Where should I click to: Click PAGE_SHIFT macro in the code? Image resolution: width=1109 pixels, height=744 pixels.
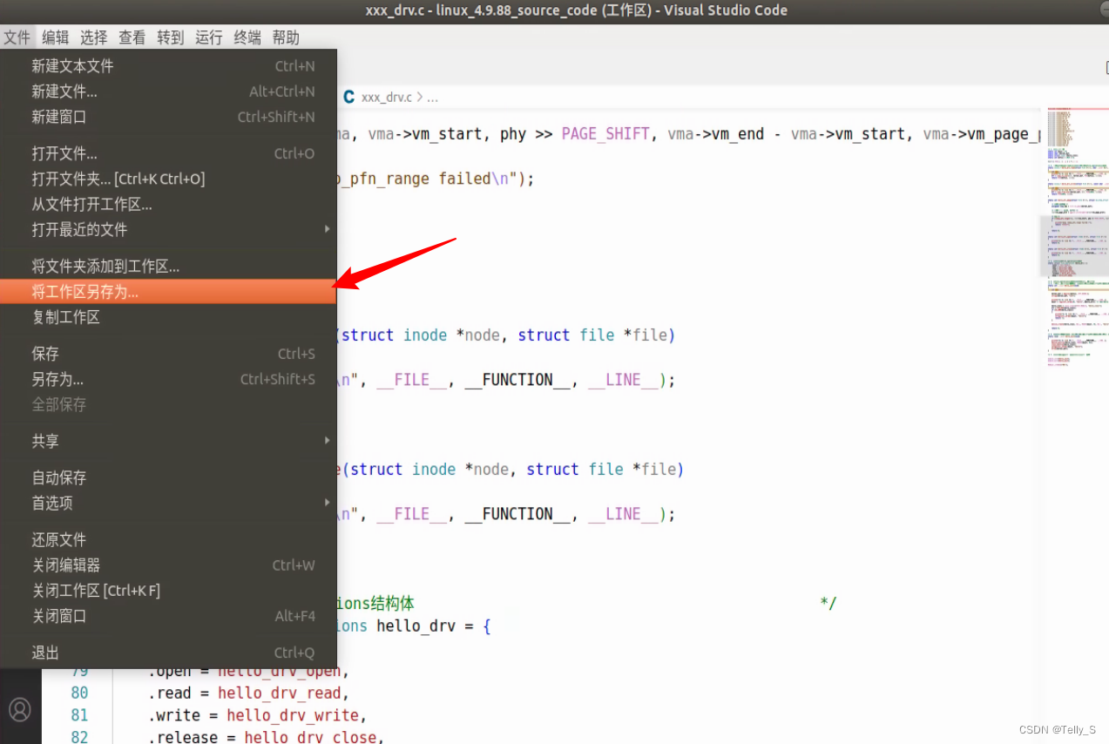[605, 134]
